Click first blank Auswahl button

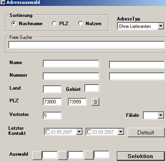coord(37,155)
